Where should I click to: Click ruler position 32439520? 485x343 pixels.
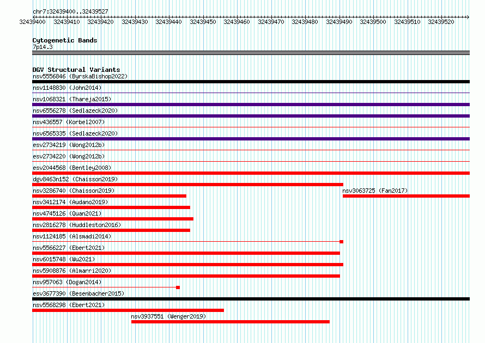441,22
